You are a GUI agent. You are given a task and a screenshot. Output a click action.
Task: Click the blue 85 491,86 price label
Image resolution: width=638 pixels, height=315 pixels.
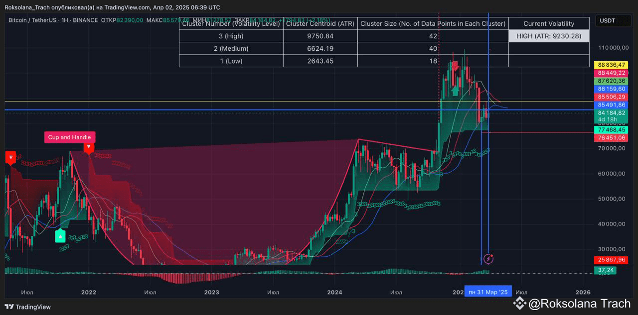(611, 105)
